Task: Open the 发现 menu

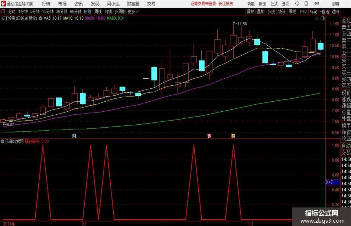Action: [x=95, y=4]
